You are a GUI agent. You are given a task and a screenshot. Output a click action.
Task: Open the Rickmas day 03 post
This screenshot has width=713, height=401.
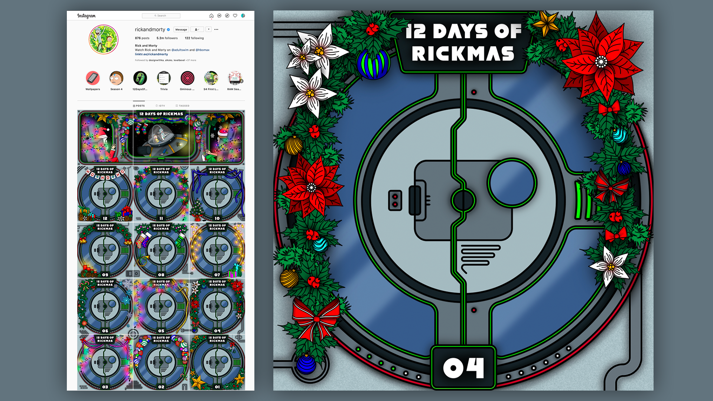[105, 362]
